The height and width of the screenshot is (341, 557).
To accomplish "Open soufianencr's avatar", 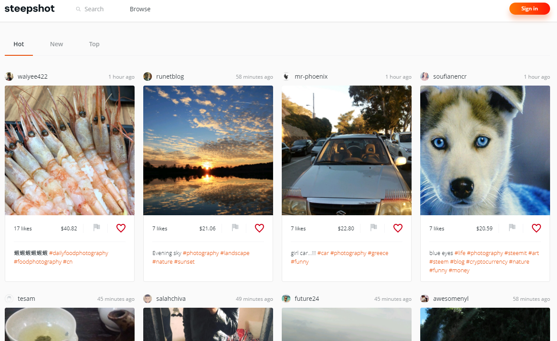I will 425,76.
